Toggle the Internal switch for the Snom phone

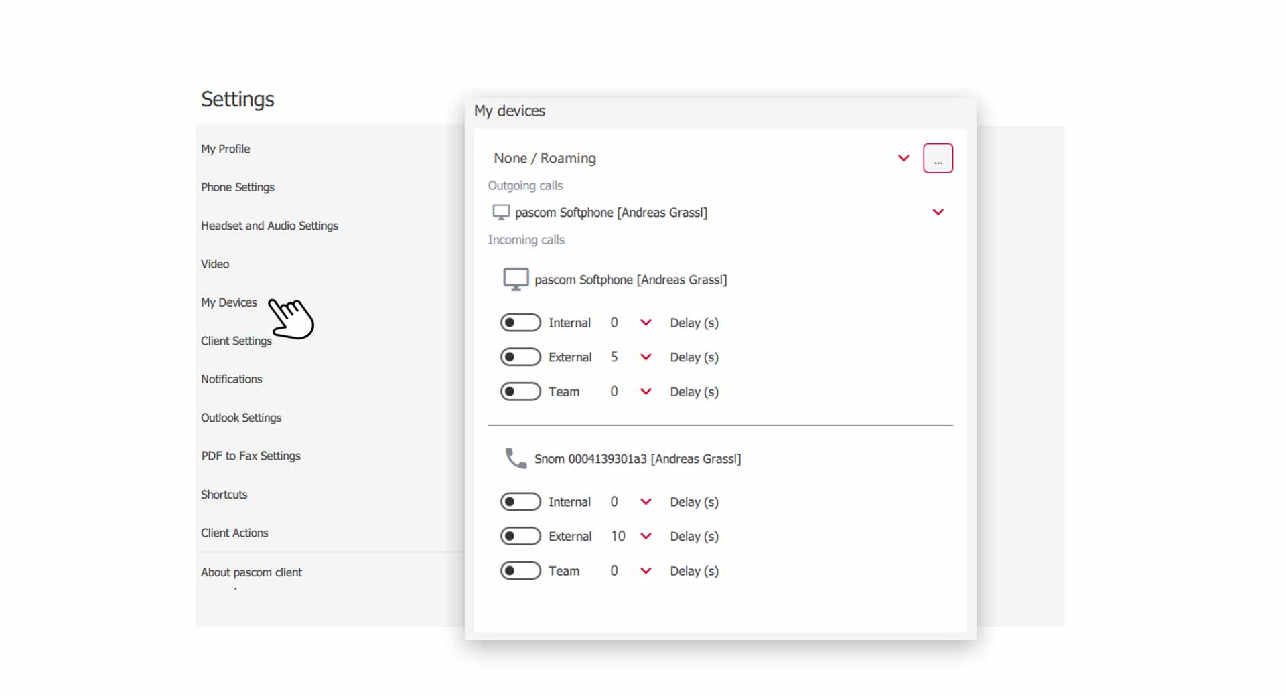coord(520,502)
